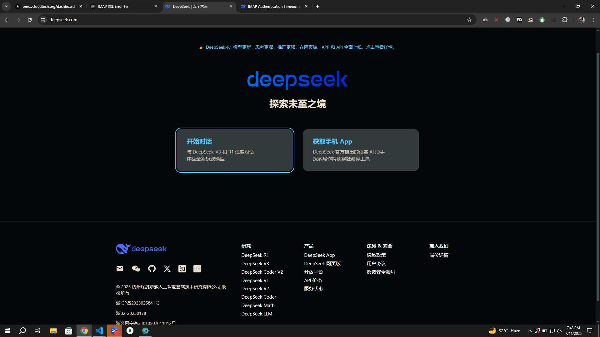This screenshot has height=337, width=600.
Task: Open 浙ICP备2023025841号 filing link
Action: [x=138, y=303]
